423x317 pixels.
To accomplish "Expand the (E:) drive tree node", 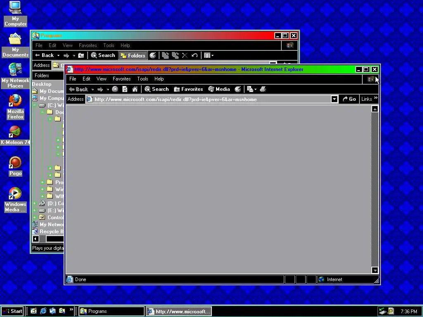I will pyautogui.click(x=35, y=210).
